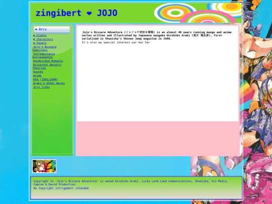Open Handpicked Moments link
This screenshot has width=272, height=204.
[x=48, y=61]
